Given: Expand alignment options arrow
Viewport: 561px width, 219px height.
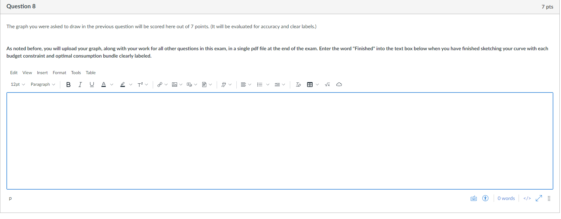Looking at the screenshot, I should 250,85.
